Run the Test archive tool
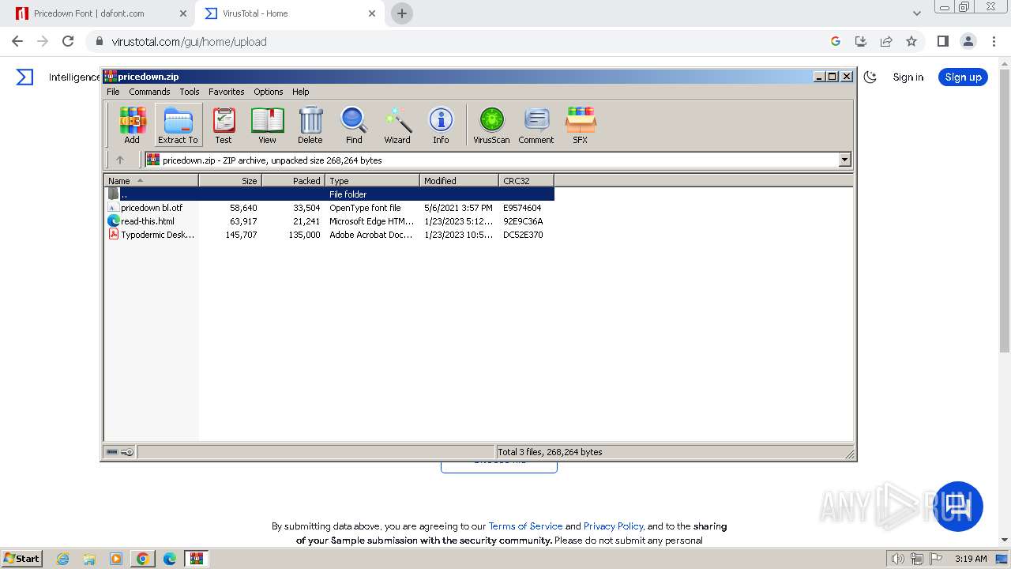Viewport: 1011px width, 569px height. 224,125
